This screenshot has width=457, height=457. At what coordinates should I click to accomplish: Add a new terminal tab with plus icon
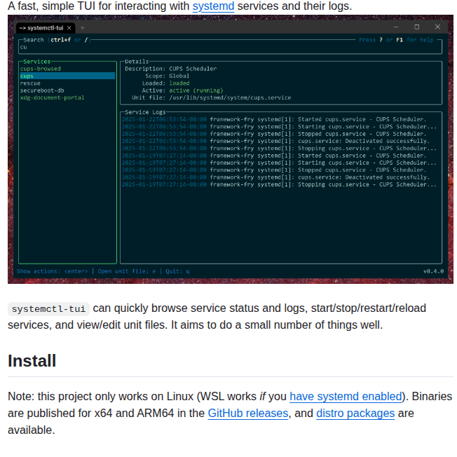(x=83, y=28)
